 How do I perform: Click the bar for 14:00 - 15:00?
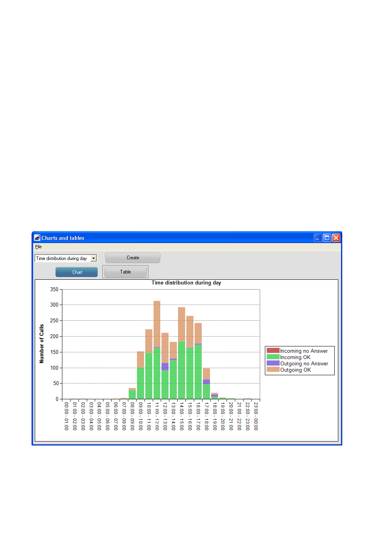(182, 353)
